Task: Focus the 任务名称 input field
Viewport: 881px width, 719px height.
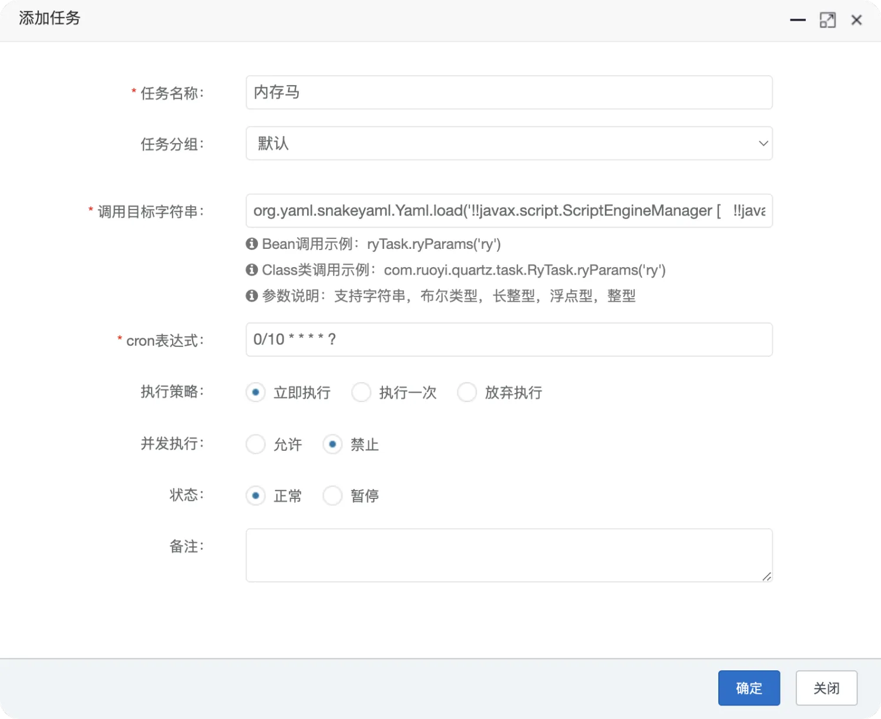Action: pyautogui.click(x=509, y=92)
